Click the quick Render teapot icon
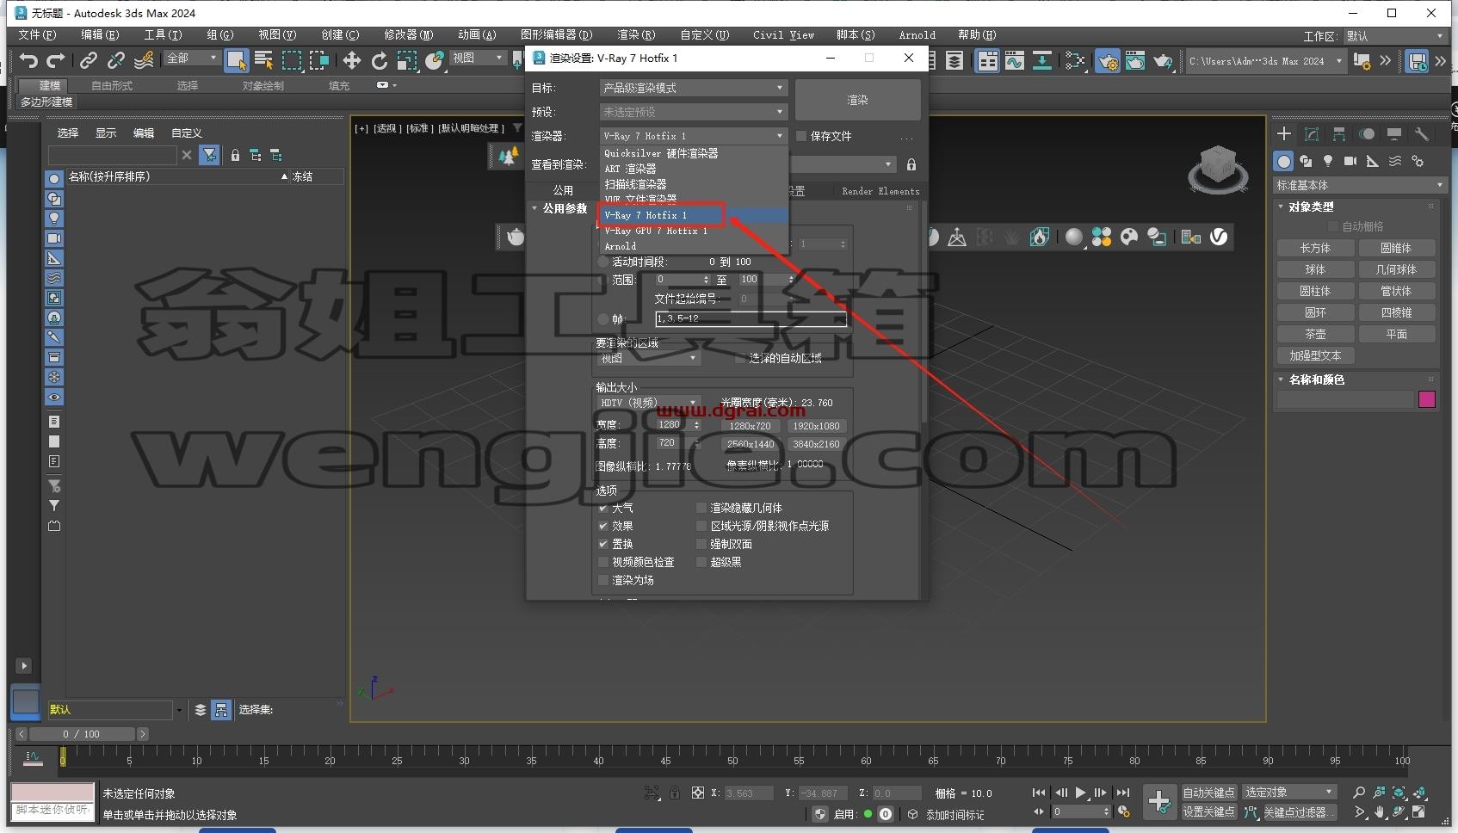Image resolution: width=1458 pixels, height=833 pixels. click(1163, 60)
